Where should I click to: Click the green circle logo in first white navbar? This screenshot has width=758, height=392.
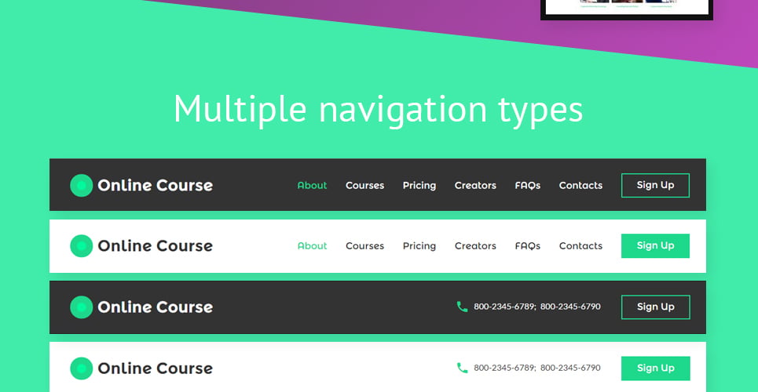pyautogui.click(x=81, y=245)
